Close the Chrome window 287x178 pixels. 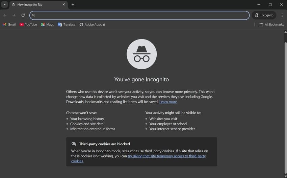282,5
